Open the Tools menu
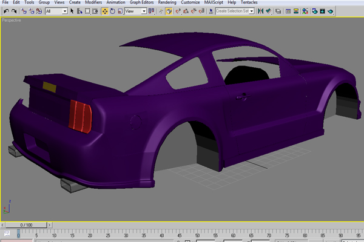The height and width of the screenshot is (242, 364). pos(29,2)
